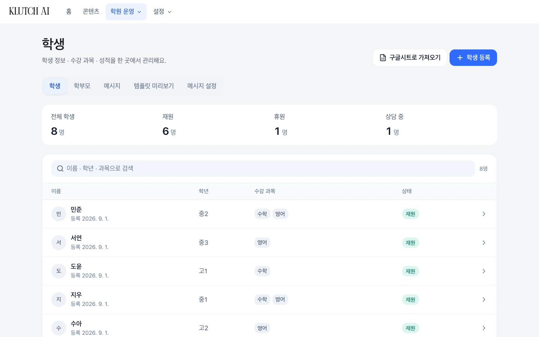This screenshot has height=337, width=539.
Task: Click the Google Sheets import document icon
Action: click(383, 58)
